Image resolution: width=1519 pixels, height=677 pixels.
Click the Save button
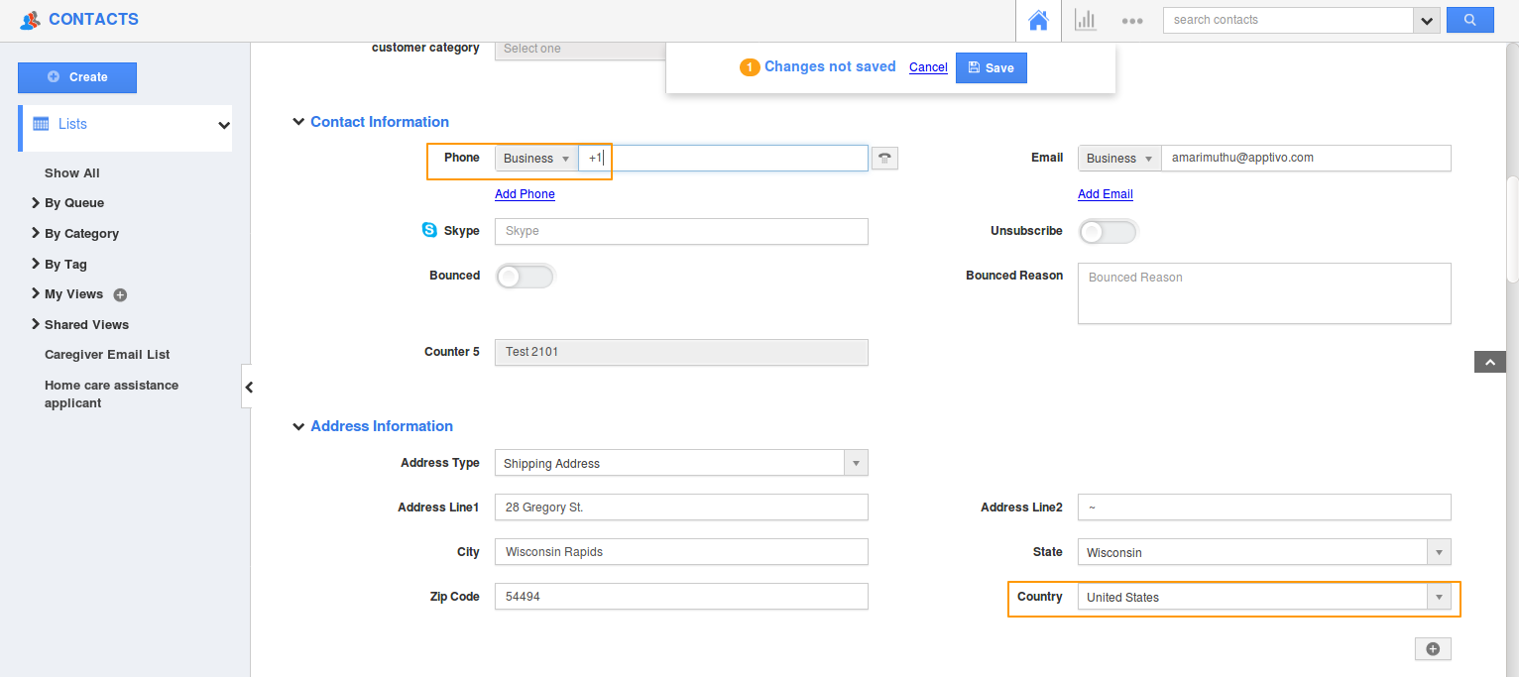(x=991, y=67)
